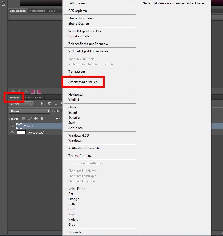
Task: Select Text rastern menu entry
Action: pyautogui.click(x=76, y=72)
